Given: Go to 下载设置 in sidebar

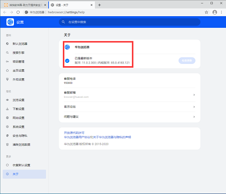Looking at the screenshot, I should tap(24, 109).
